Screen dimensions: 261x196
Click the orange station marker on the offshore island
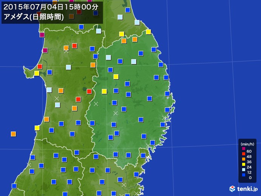pyautogui.click(x=13, y=134)
